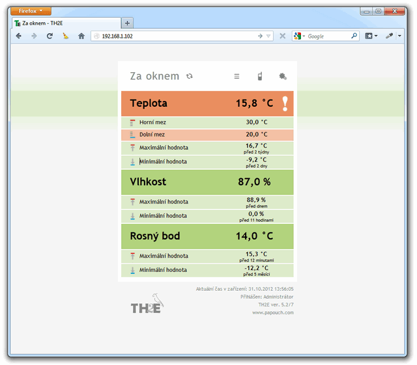Click the address bar showing 192.168.1.102
Image resolution: width=417 pixels, height=365 pixels.
tap(176, 36)
